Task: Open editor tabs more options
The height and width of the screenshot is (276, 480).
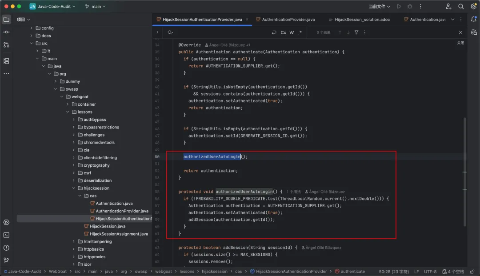Action: (x=461, y=20)
